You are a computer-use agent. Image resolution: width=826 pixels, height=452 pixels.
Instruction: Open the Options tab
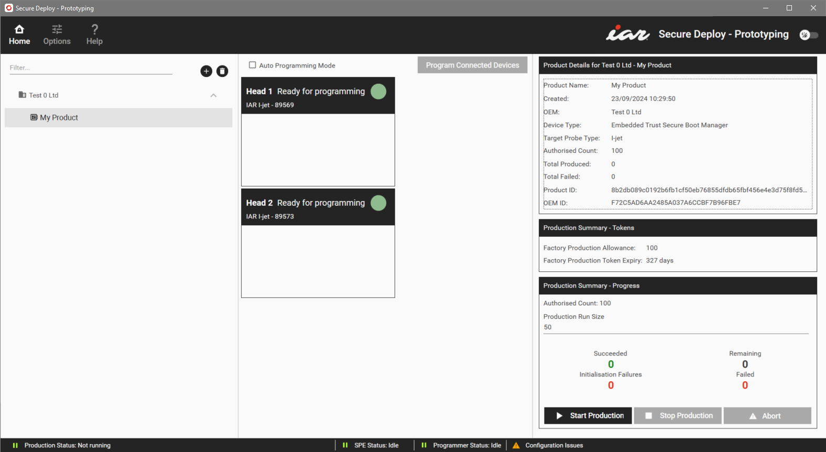[57, 35]
